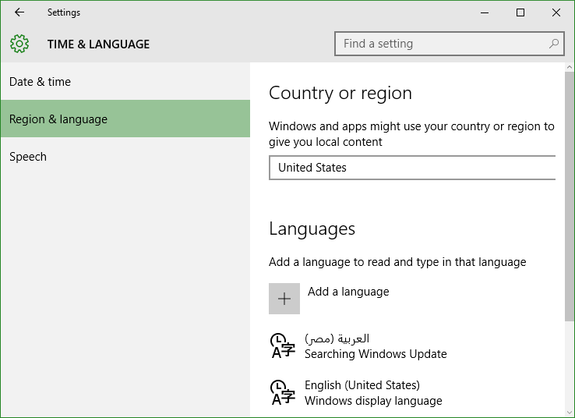Click the green settings gear icon

click(x=19, y=44)
